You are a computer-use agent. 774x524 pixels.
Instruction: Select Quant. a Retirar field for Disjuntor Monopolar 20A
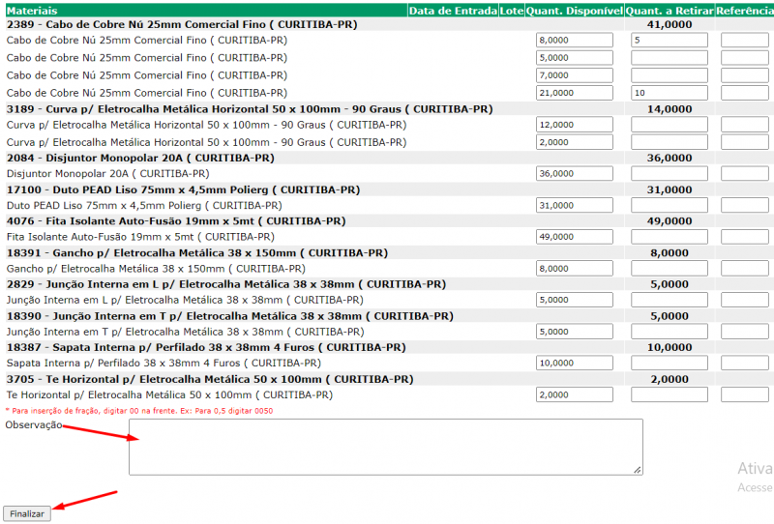click(670, 174)
